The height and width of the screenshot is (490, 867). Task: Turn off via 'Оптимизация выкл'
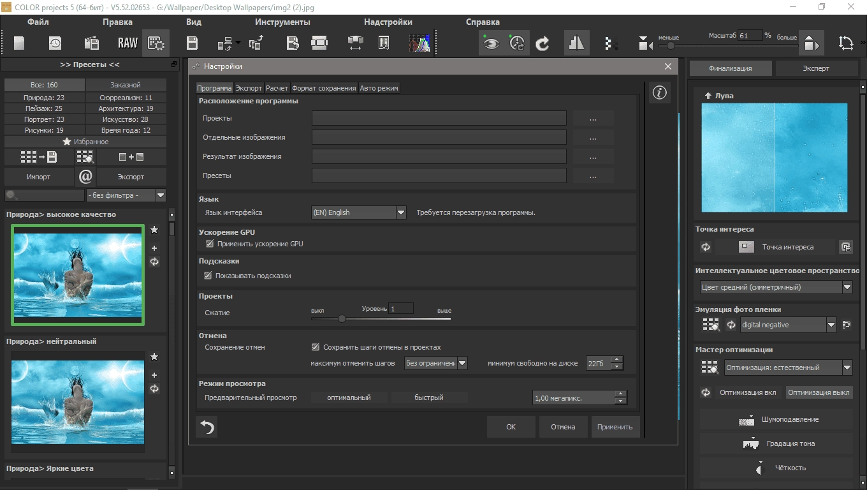[x=819, y=392]
